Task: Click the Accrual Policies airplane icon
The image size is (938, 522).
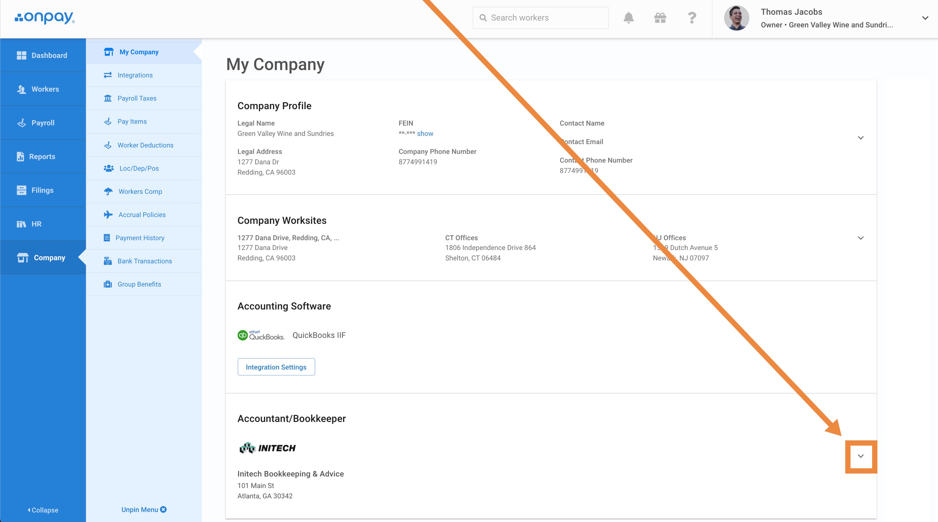Action: 108,215
